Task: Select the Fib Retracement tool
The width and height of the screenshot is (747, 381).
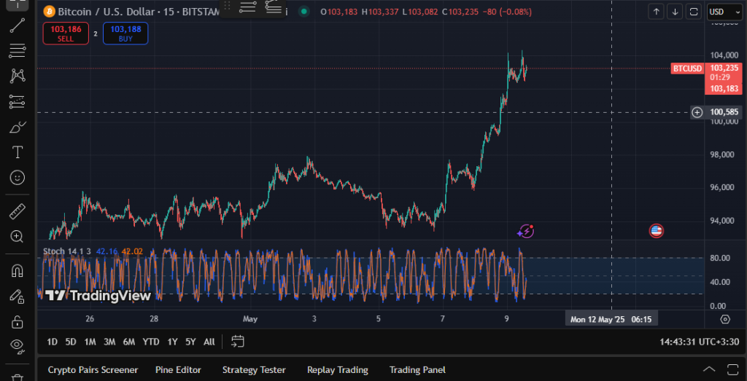Action: click(18, 50)
